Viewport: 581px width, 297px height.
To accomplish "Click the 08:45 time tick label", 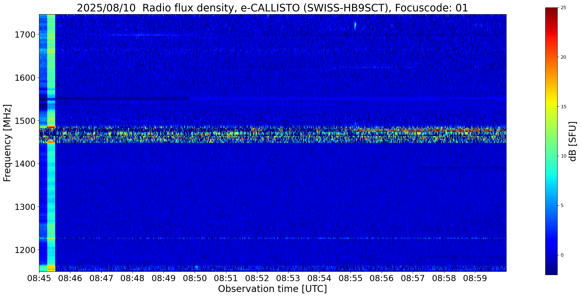I will 39,278.
